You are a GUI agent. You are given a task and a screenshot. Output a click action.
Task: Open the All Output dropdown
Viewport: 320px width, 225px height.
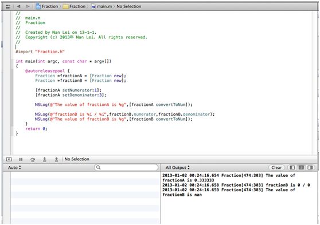click(178, 168)
